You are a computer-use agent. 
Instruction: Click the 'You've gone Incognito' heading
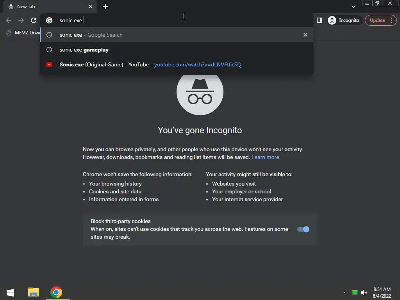(x=200, y=130)
